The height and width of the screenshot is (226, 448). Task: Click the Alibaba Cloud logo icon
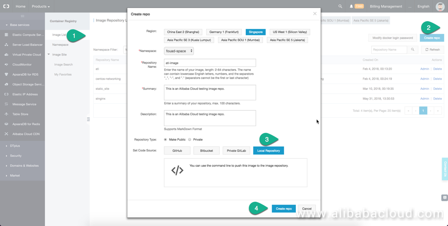6,6
